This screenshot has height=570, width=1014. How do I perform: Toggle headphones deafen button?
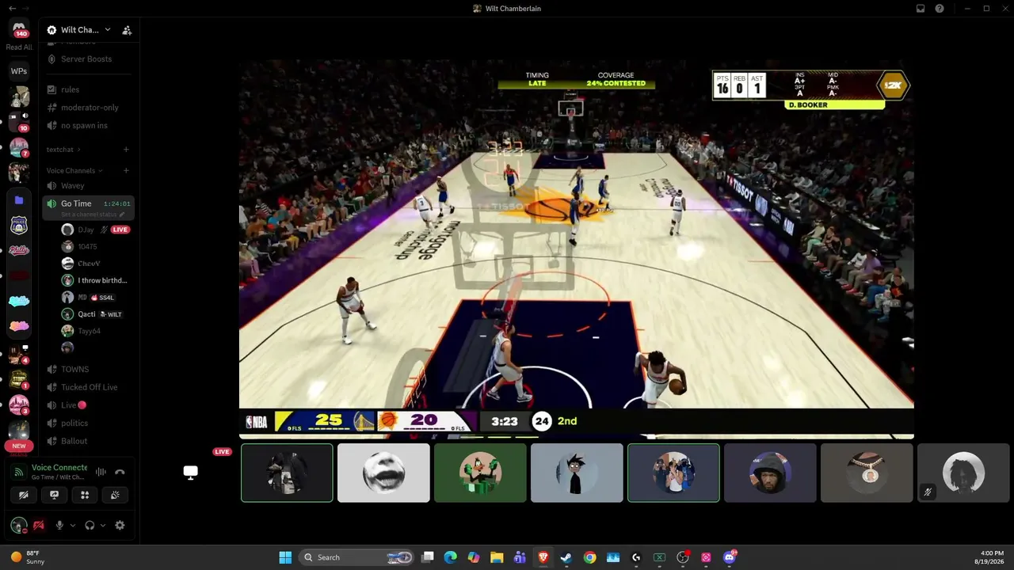tap(90, 525)
